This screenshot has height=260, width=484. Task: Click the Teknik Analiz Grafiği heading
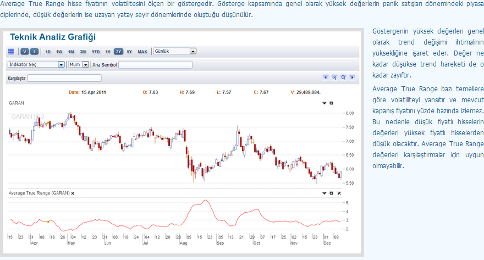pos(53,37)
